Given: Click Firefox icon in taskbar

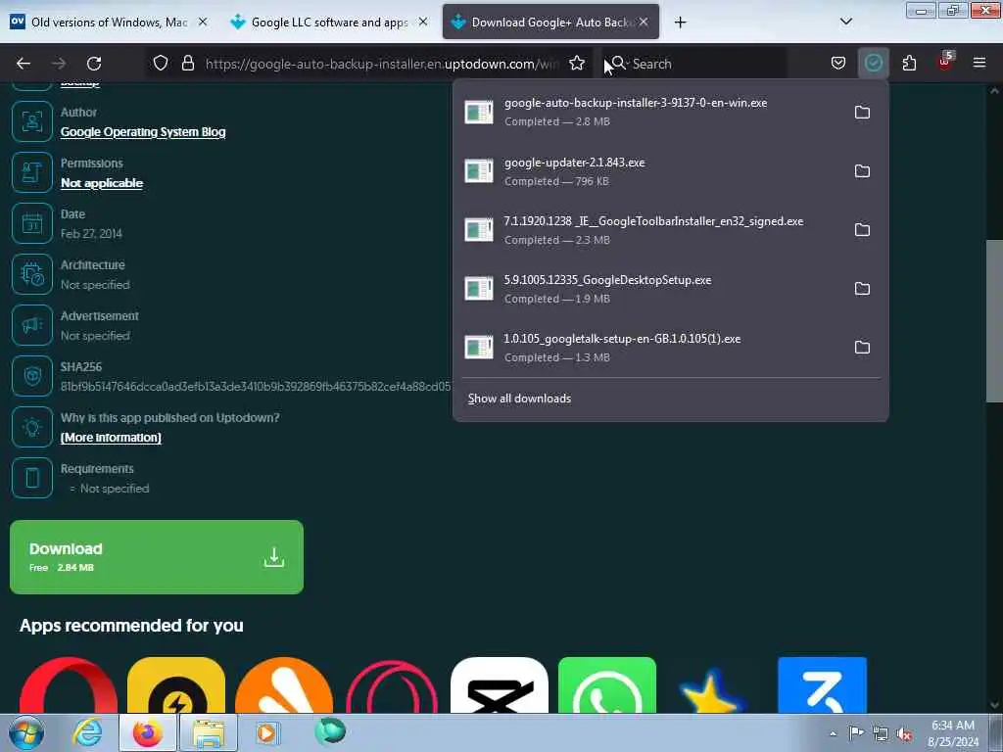Looking at the screenshot, I should coord(147,732).
